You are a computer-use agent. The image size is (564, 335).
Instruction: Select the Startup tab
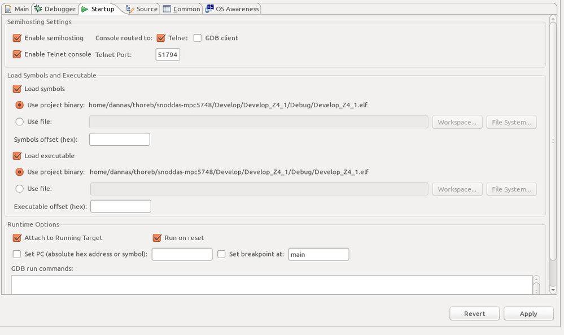click(99, 9)
